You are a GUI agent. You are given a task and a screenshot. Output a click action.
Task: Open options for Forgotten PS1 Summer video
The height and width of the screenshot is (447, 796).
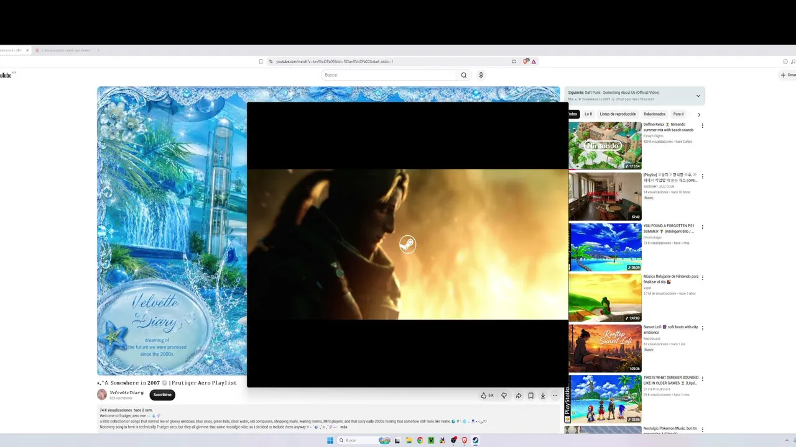pyautogui.click(x=703, y=227)
